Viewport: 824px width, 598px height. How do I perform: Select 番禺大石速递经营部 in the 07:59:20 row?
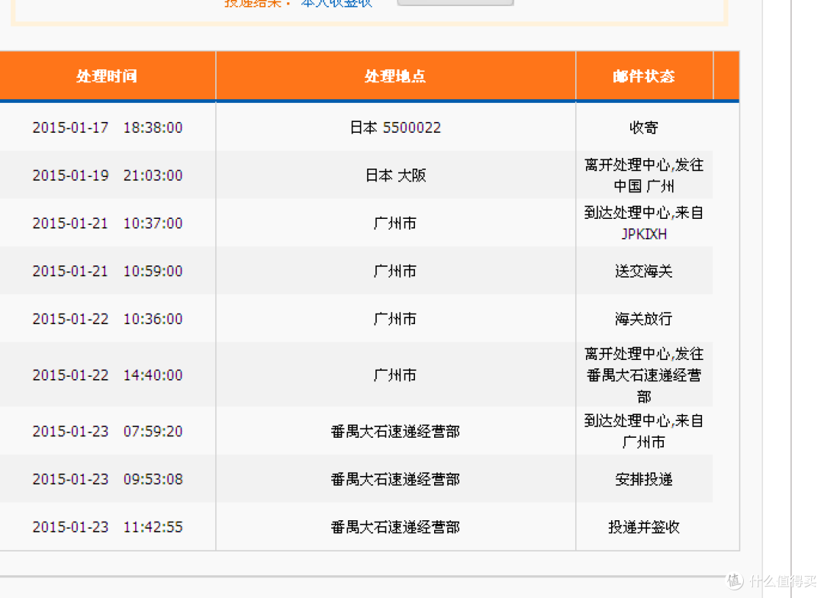(x=396, y=432)
